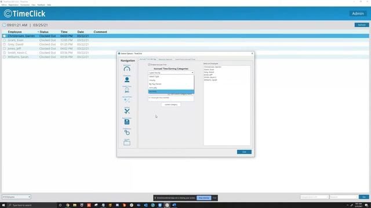Choose 'Hourly' from the dropdown list
The width and height of the screenshot is (371, 208).
point(171,80)
